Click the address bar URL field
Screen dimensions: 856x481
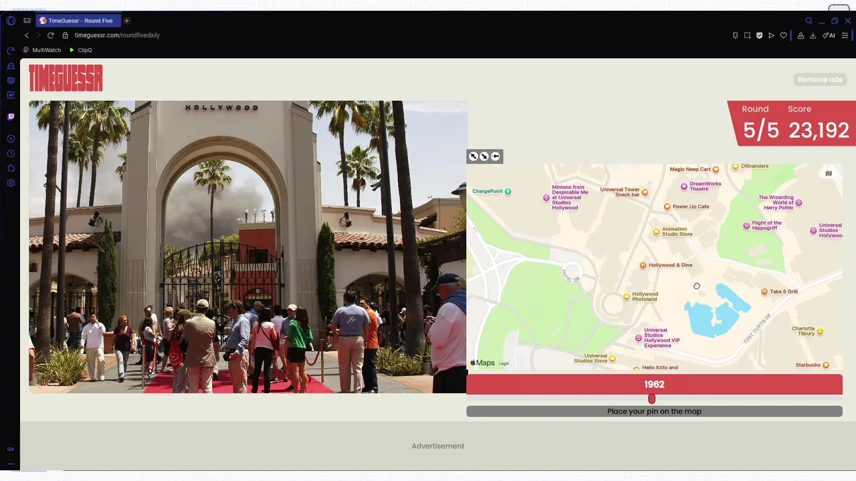pos(117,35)
